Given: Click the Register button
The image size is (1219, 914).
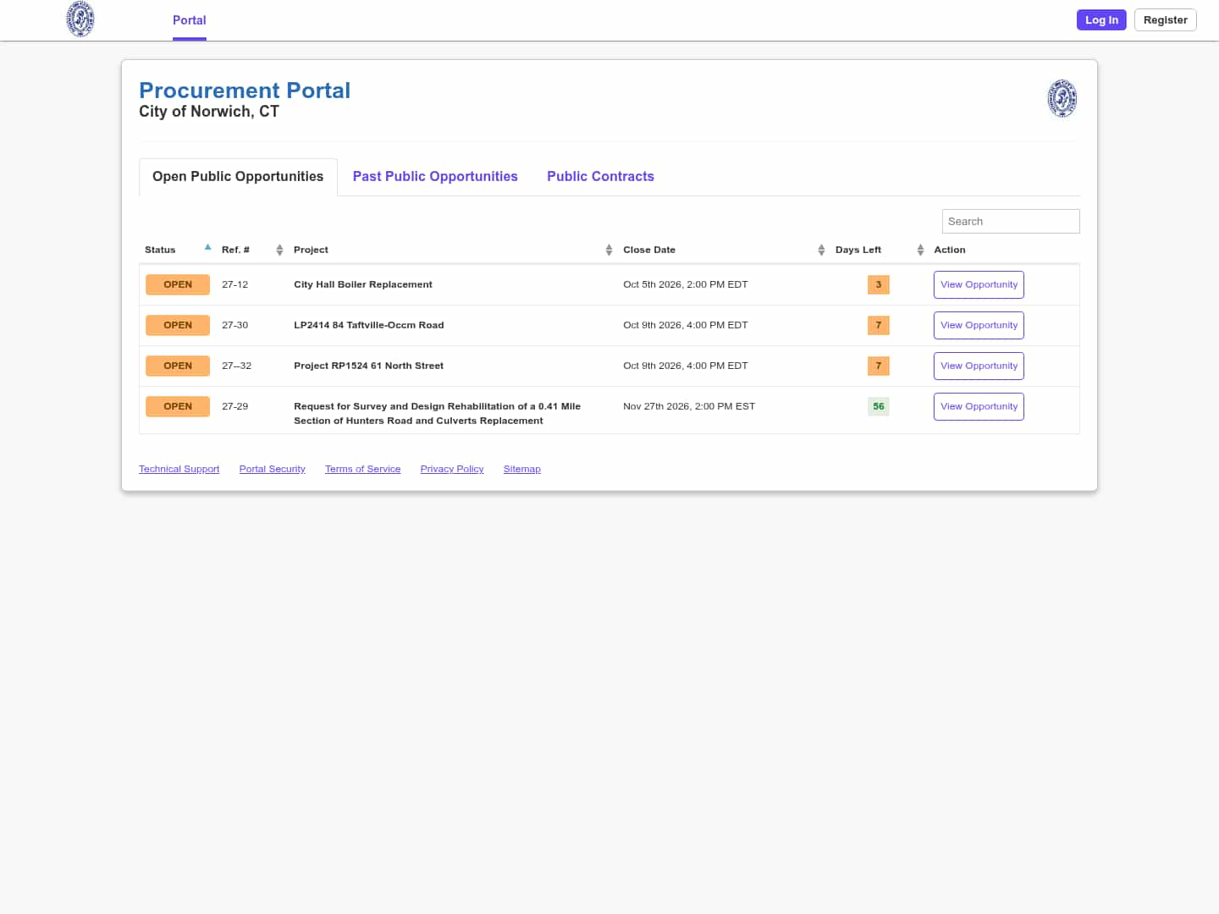Looking at the screenshot, I should (x=1165, y=20).
